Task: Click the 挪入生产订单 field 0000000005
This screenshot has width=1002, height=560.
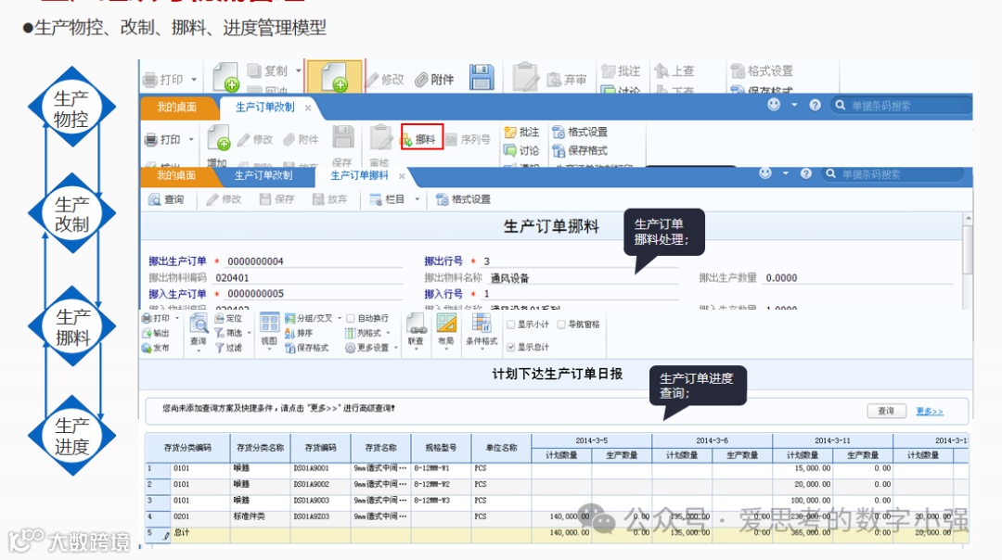Action: click(x=315, y=294)
